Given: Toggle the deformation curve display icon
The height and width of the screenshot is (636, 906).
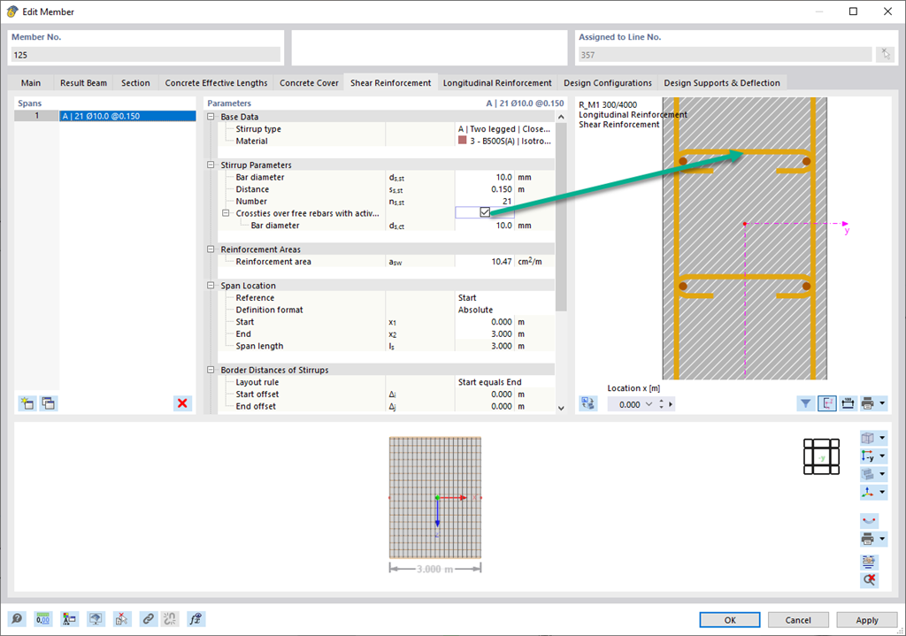Looking at the screenshot, I should (x=869, y=520).
